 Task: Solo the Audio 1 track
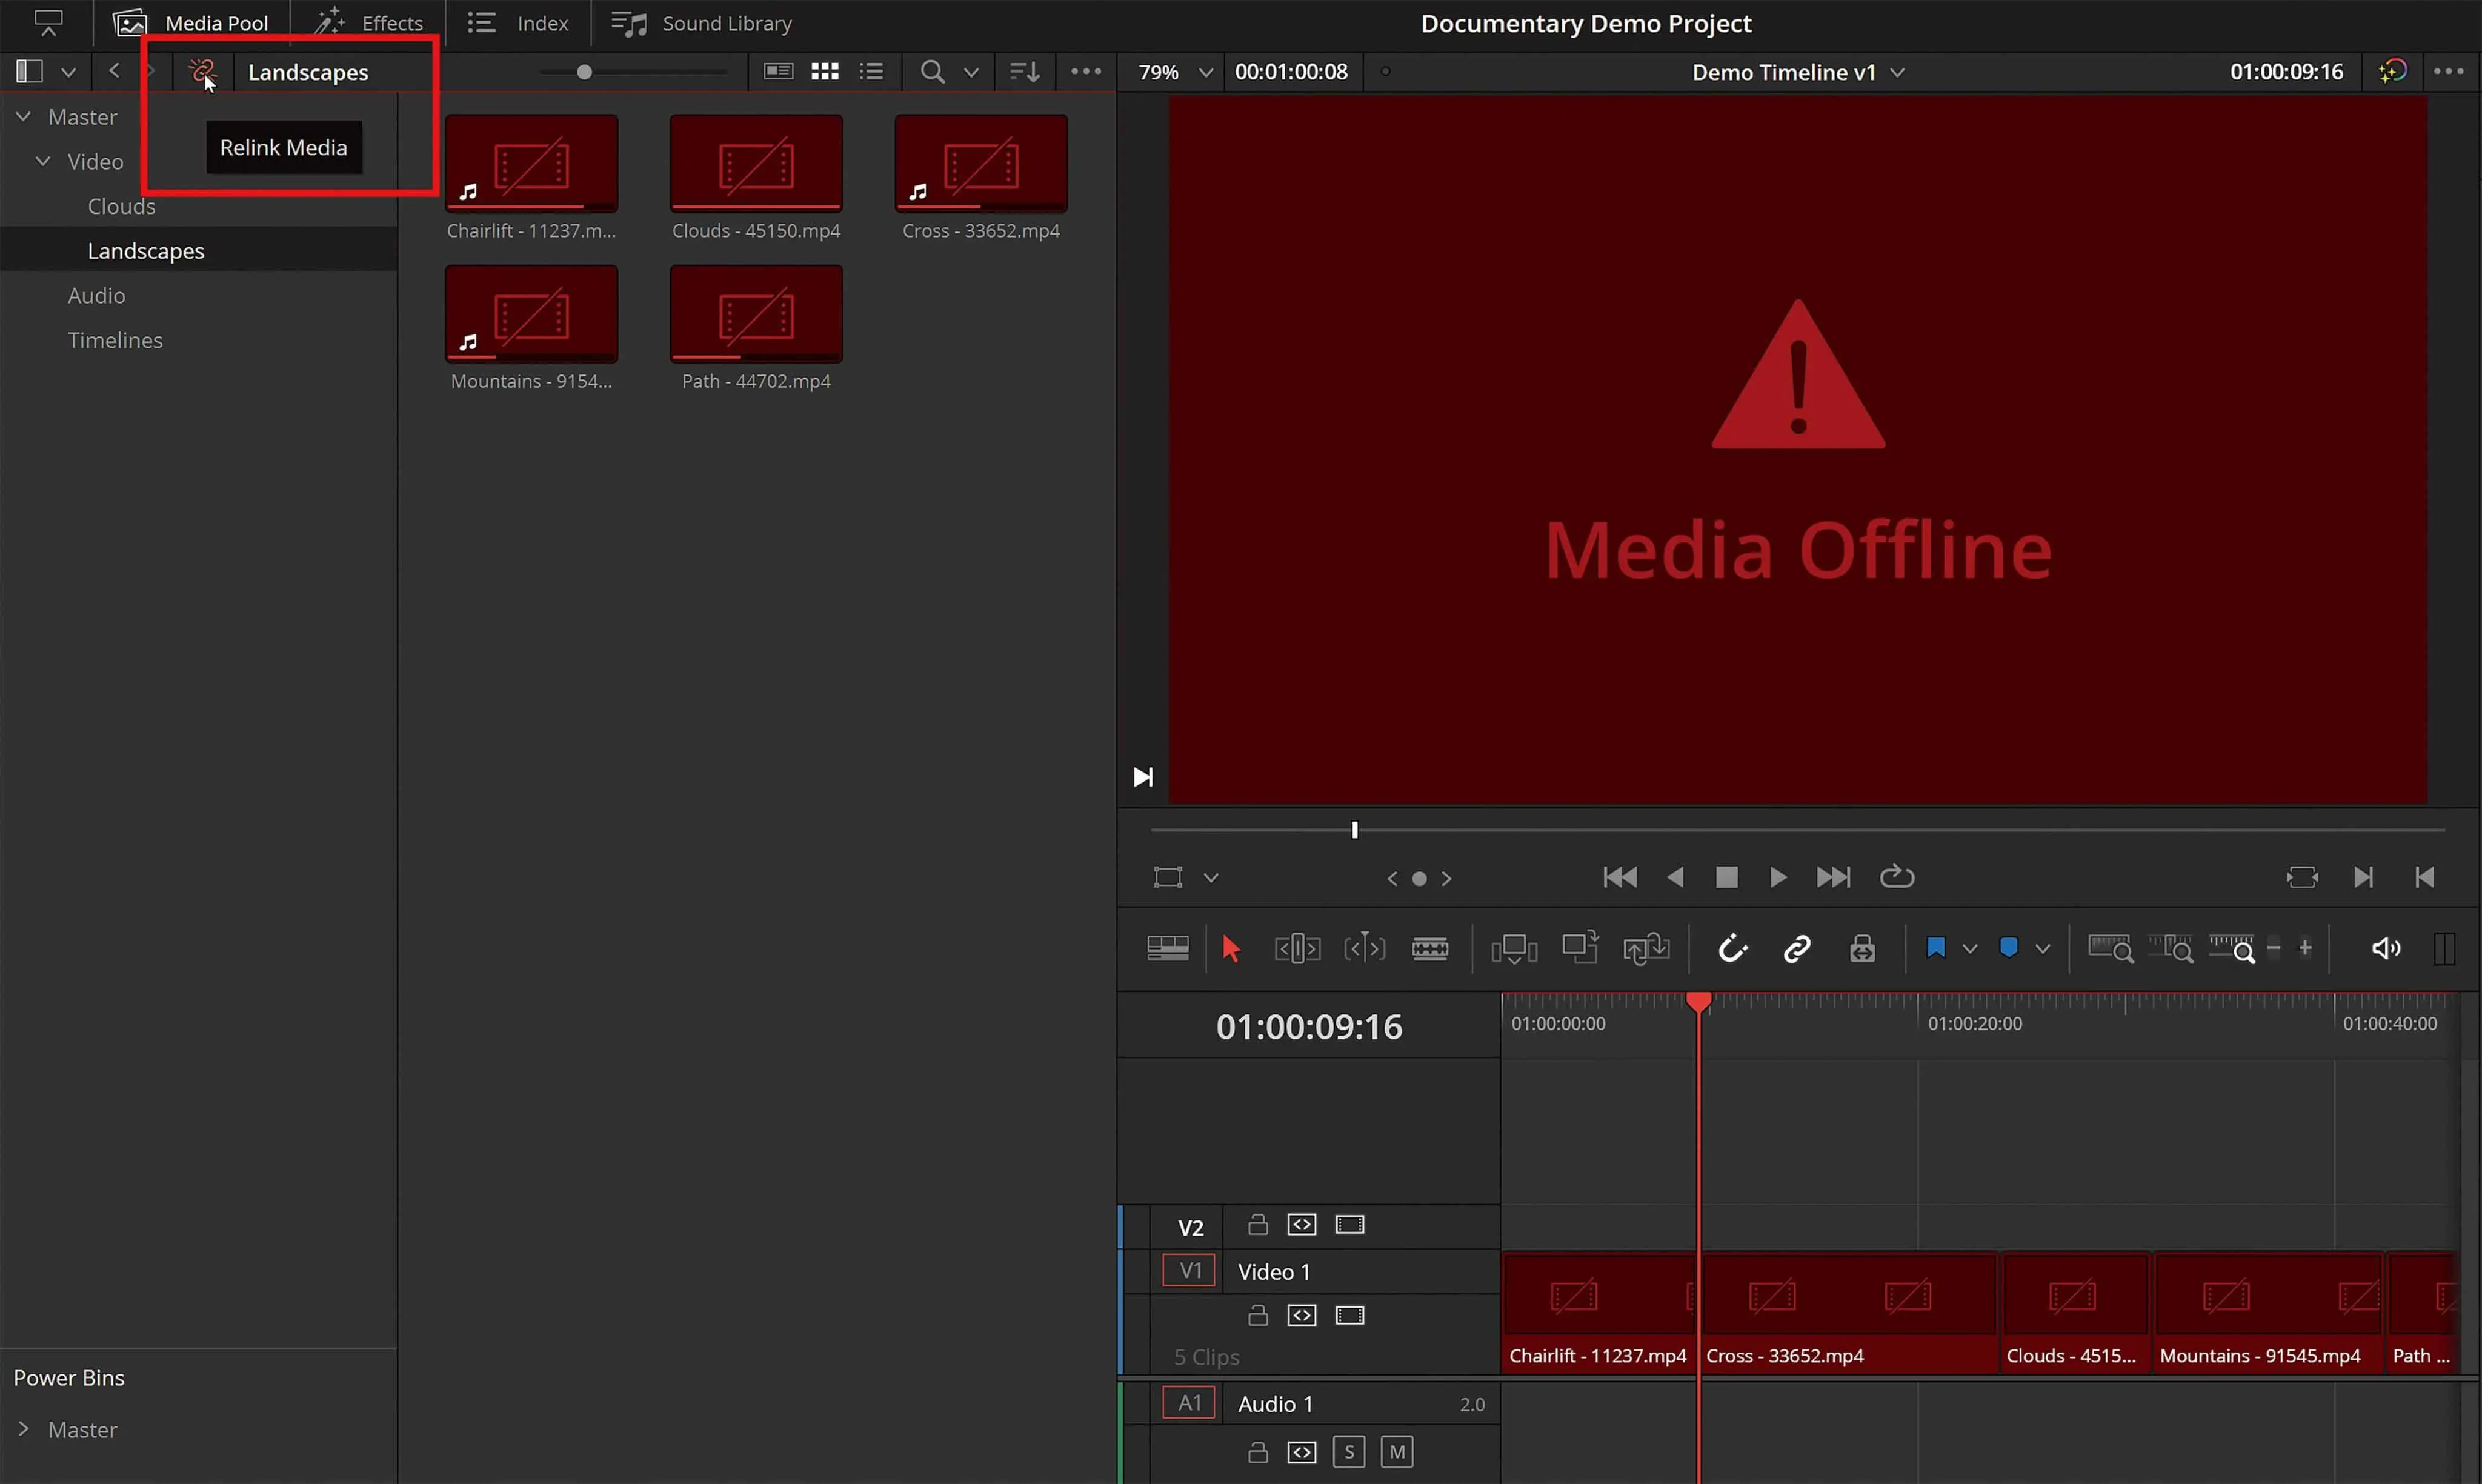(x=1348, y=1451)
